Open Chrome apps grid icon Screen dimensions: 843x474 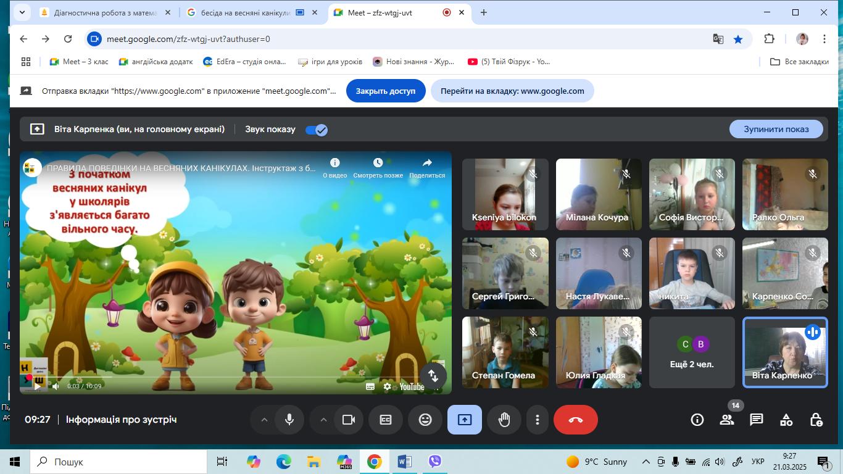pos(26,62)
